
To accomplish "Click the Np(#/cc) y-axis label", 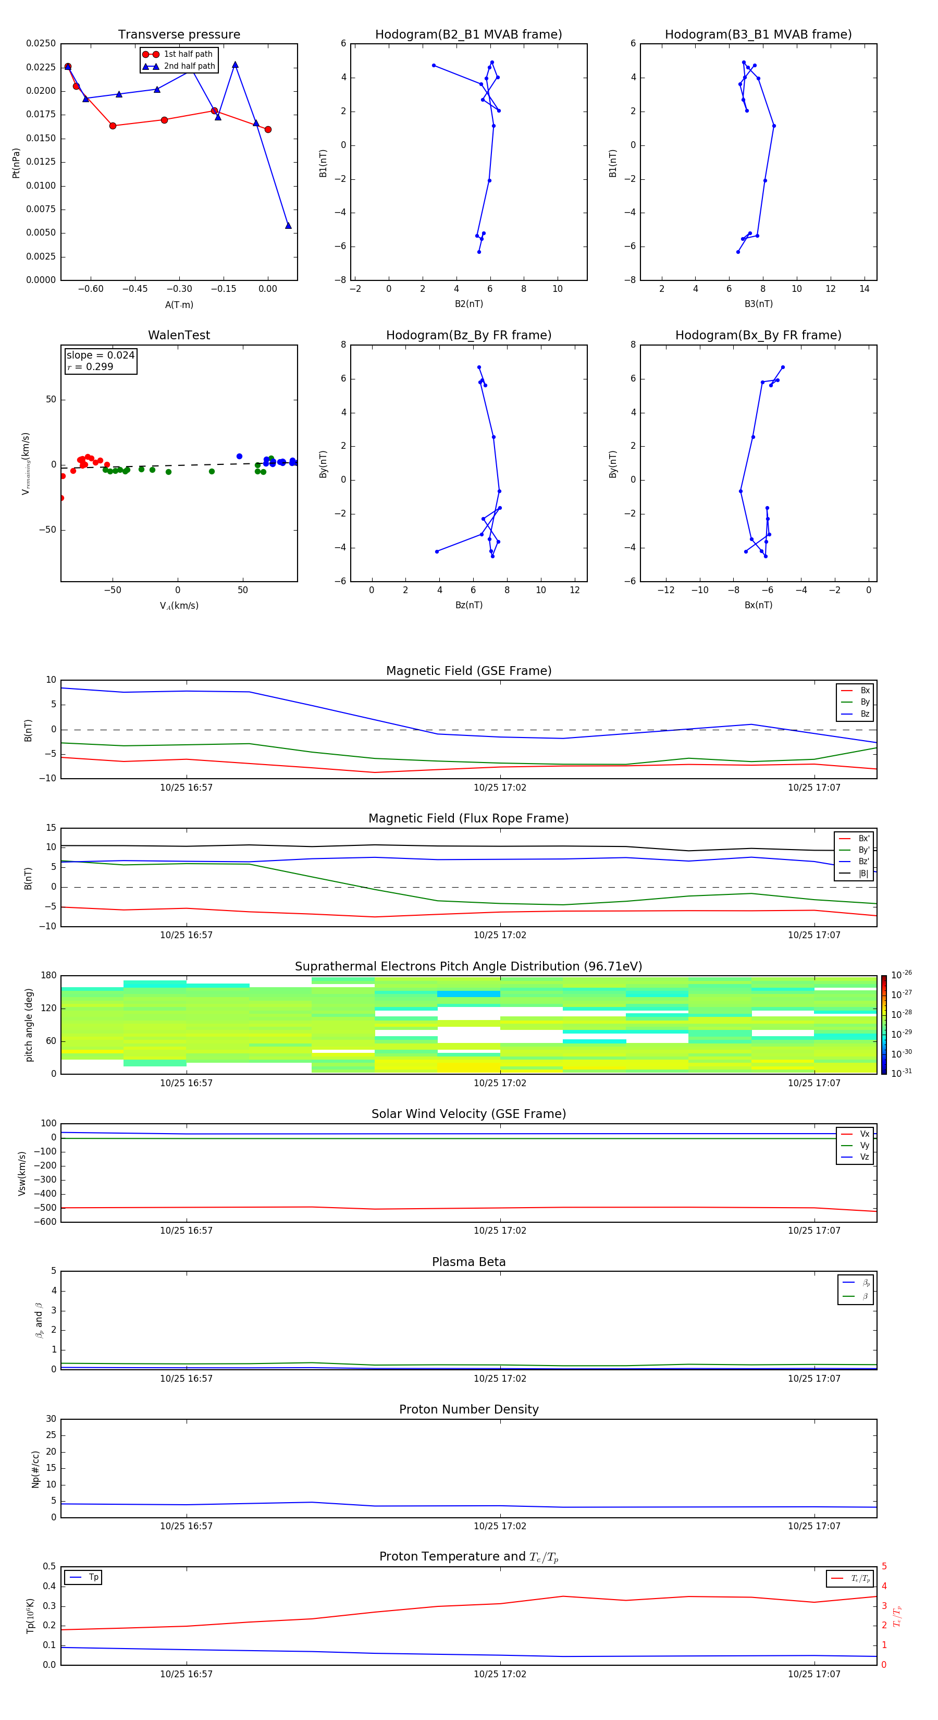I will (x=35, y=1469).
